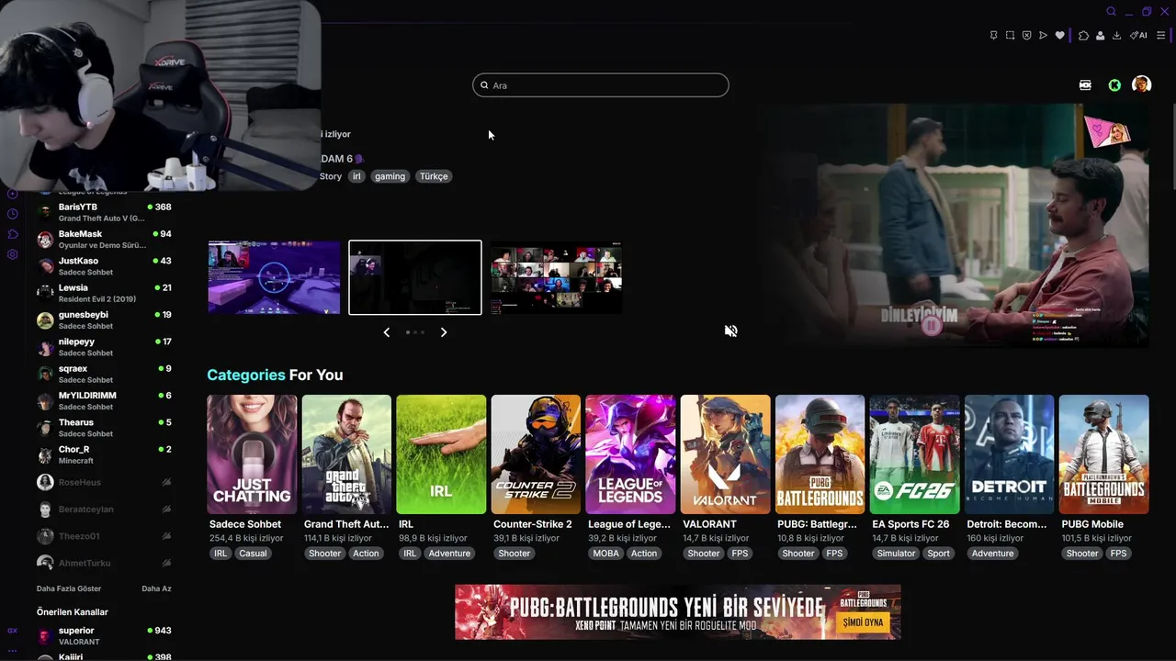Go to previous carousel stream arrow
The height and width of the screenshot is (661, 1176).
[387, 332]
